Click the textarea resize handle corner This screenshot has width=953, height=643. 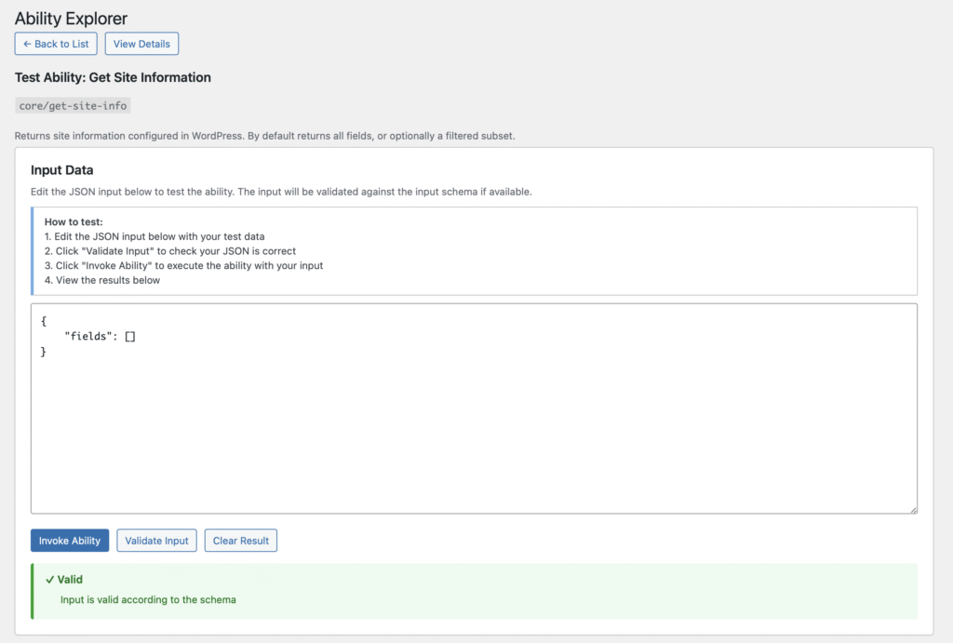point(913,509)
